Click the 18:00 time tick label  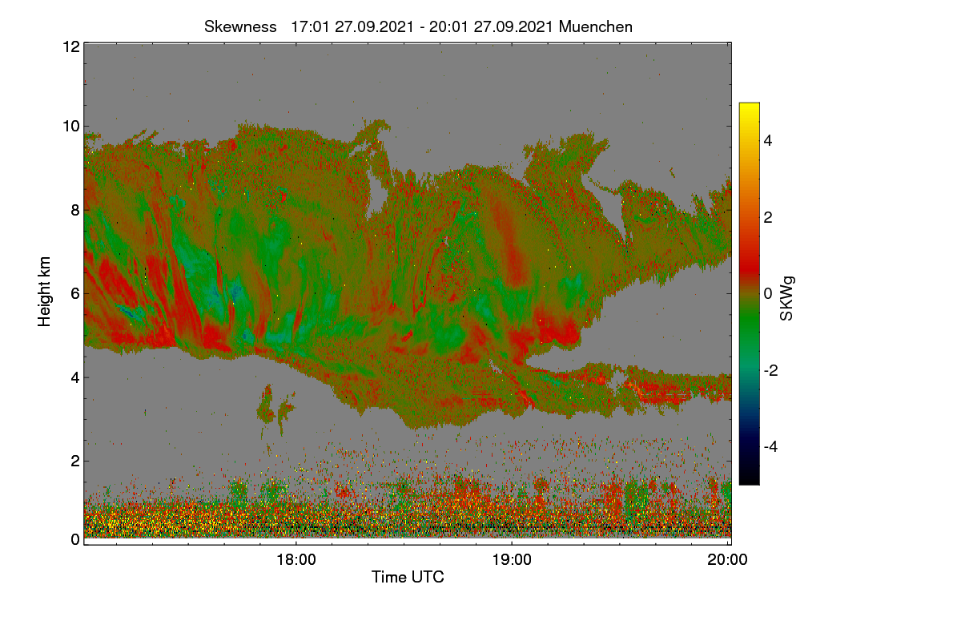(296, 560)
